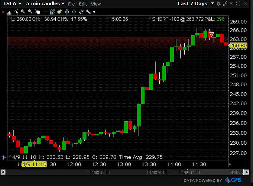Image resolution: width=253 pixels, height=186 pixels.
Task: Open chart settings gear
Action: [218, 4]
